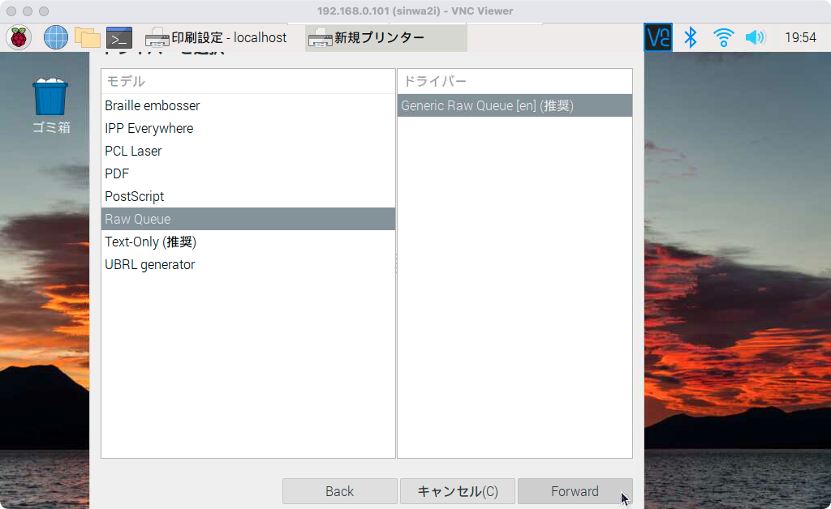Choose PCL Laser from the models
The image size is (831, 509).
[133, 151]
